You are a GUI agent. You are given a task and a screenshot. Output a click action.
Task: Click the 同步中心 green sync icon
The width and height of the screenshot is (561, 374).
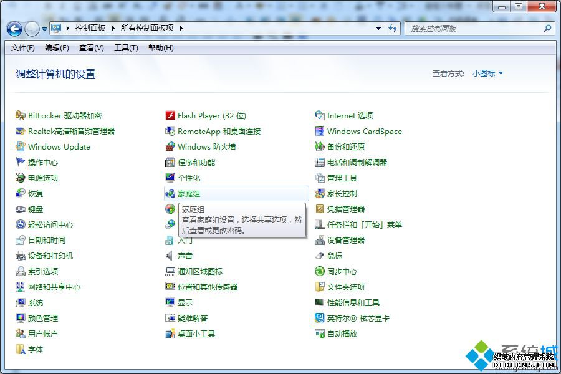coord(320,272)
